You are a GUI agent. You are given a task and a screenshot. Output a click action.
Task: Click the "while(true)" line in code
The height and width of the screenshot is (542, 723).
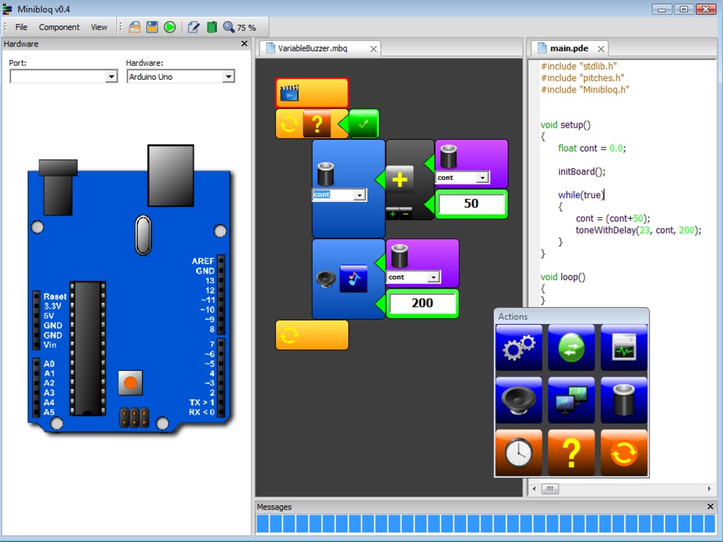(580, 195)
